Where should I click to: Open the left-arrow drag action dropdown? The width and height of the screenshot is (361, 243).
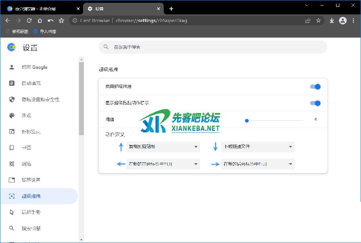(163, 164)
